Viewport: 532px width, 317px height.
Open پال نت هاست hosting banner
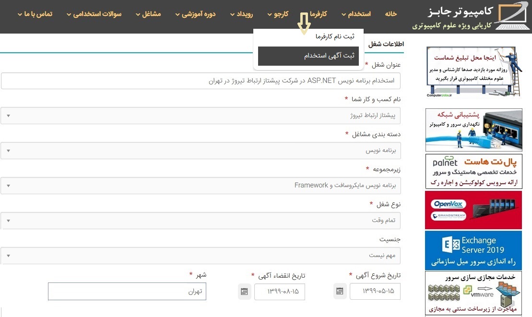[473, 171]
